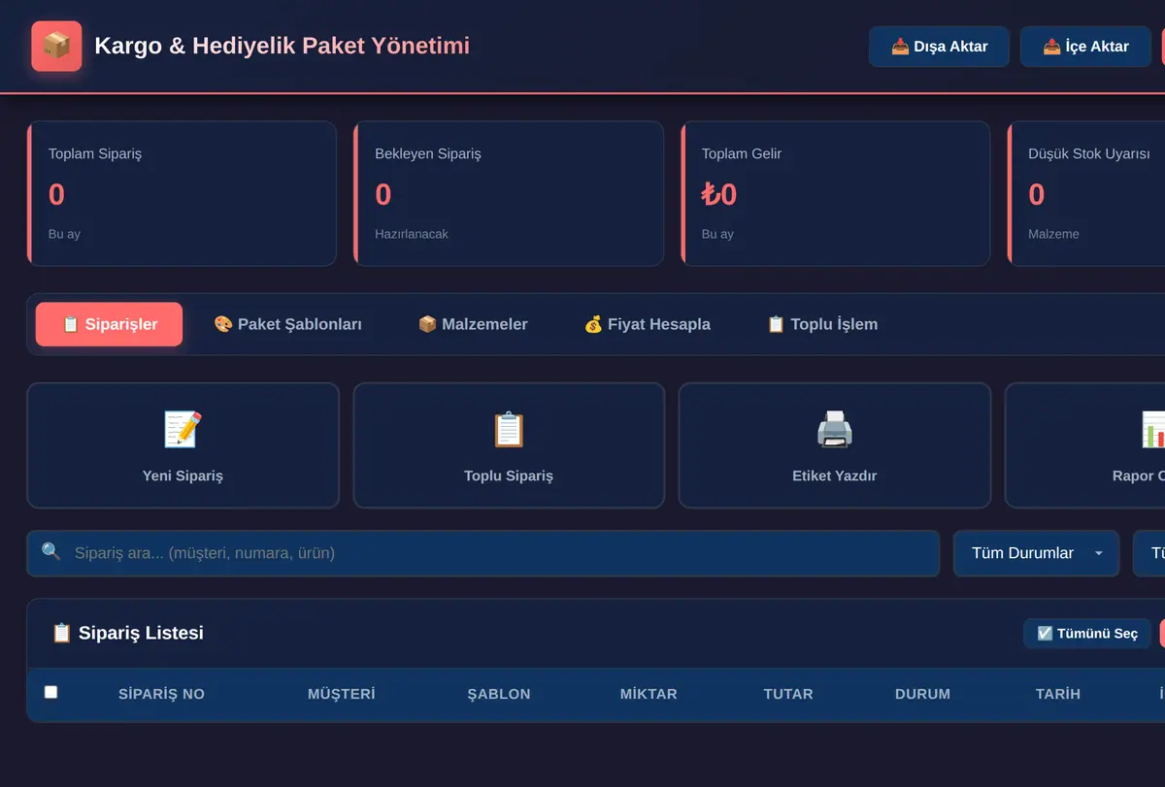Click the Malzeme label under Düşük Stok
Viewport: 1165px width, 787px height.
[x=1053, y=234]
